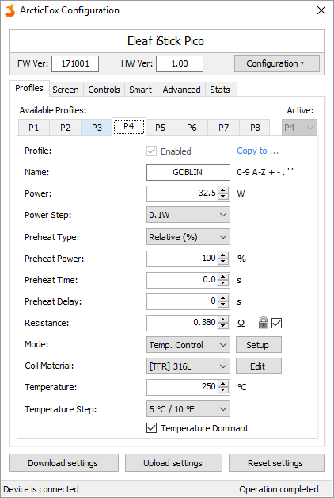Click the Device is connected status text

[x=41, y=488]
